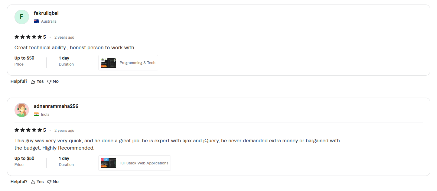Click the Full Stack Web Applications gig link

(144, 163)
